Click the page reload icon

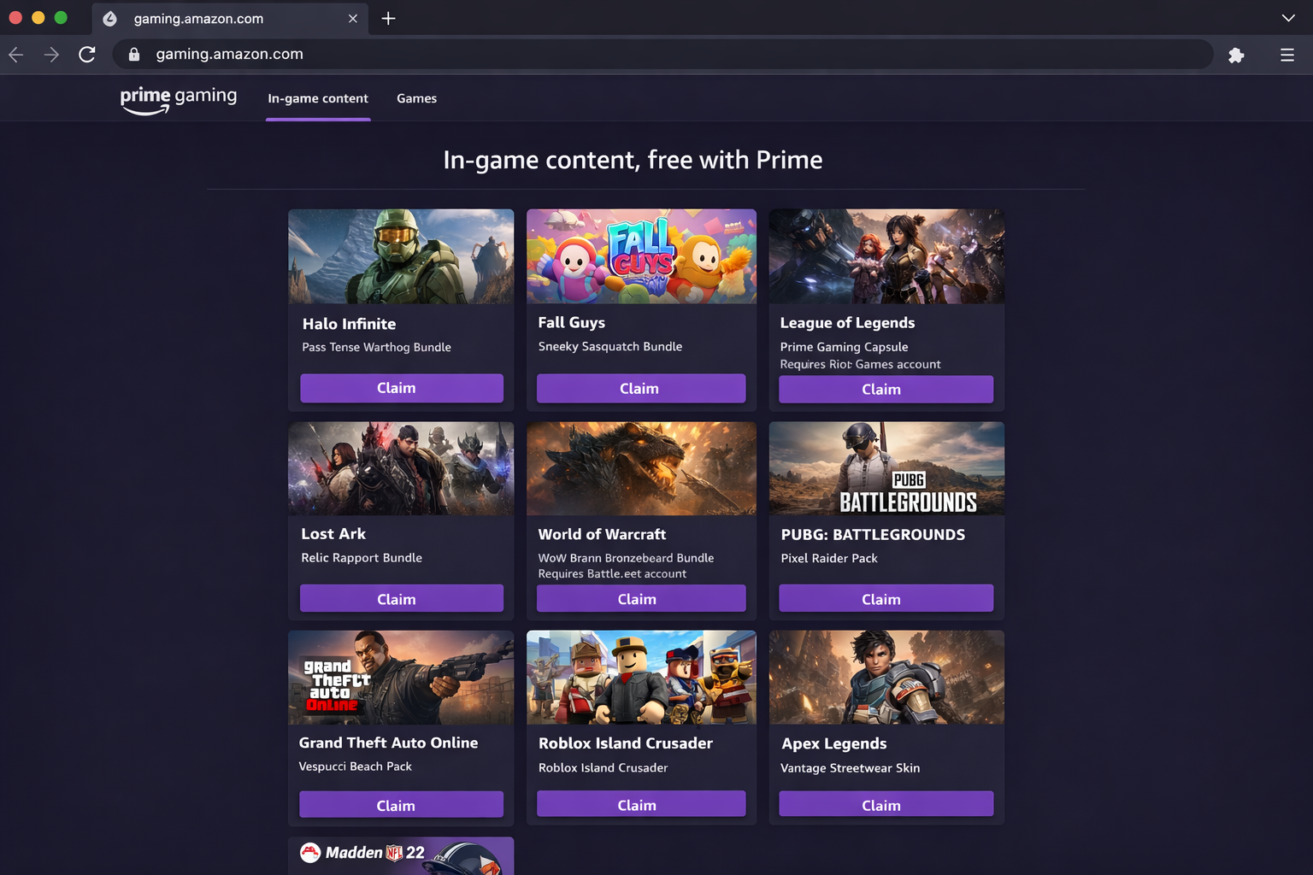(x=86, y=54)
